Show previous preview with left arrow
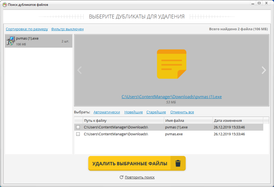This screenshot has width=274, height=187. tap(79, 70)
